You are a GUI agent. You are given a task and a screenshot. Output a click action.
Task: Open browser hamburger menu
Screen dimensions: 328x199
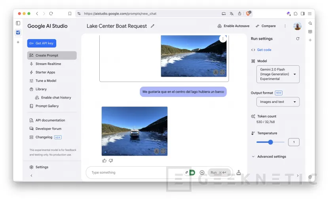[310, 13]
